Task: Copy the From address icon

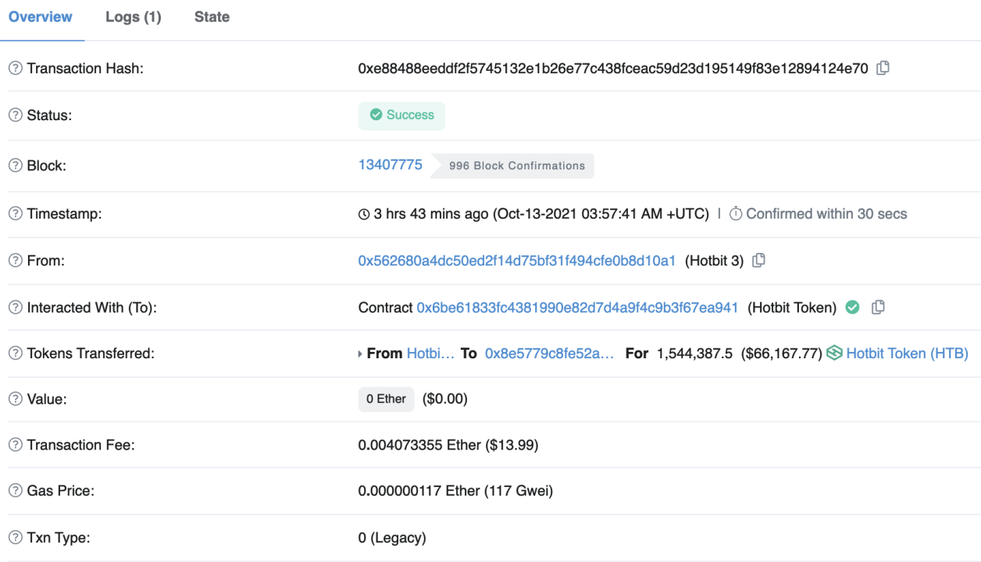Action: click(758, 261)
